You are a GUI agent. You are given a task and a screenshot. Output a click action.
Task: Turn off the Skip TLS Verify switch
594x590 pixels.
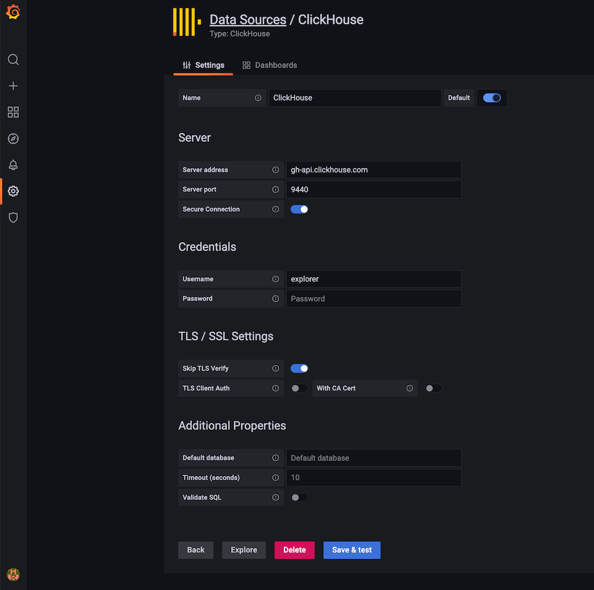coord(299,369)
